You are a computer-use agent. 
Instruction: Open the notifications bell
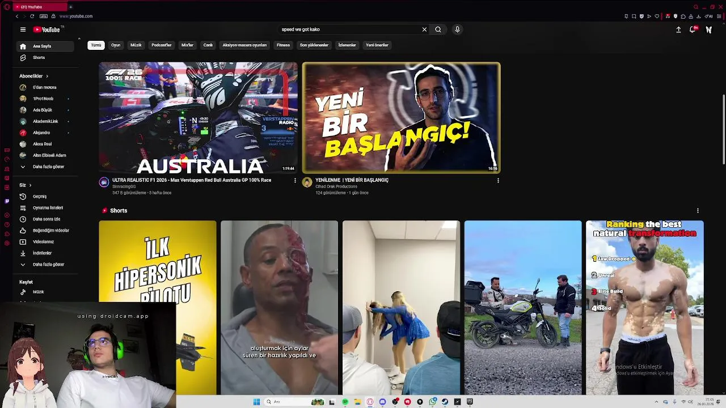(693, 29)
